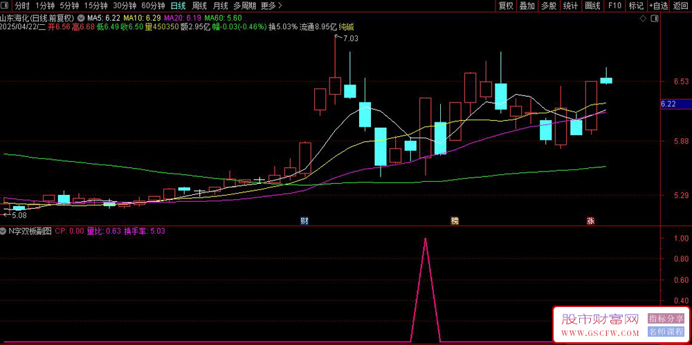Select the 30分钟 period tab
692x345 pixels.
click(x=125, y=6)
